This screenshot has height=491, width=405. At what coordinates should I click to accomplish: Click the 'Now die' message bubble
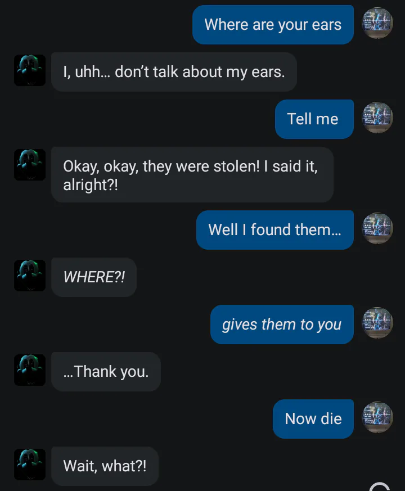[313, 419]
